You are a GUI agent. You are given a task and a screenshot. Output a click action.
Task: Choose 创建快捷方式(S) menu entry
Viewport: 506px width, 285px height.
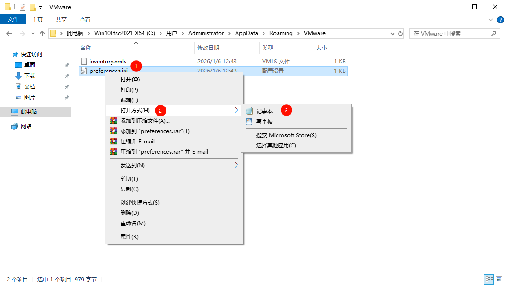174,202
